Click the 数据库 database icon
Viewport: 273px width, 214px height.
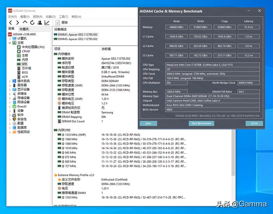(x=14, y=128)
